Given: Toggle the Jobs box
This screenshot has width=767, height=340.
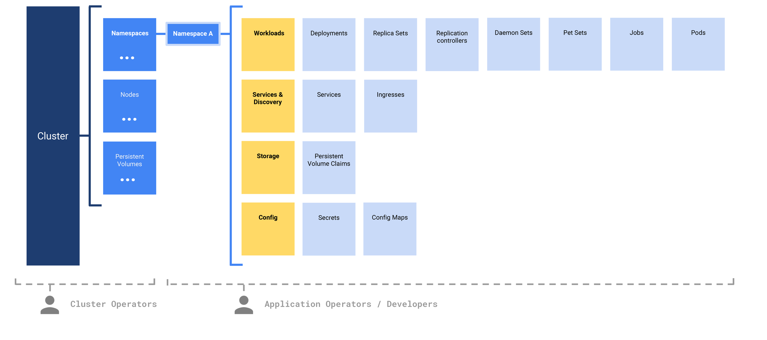Looking at the screenshot, I should pos(636,44).
